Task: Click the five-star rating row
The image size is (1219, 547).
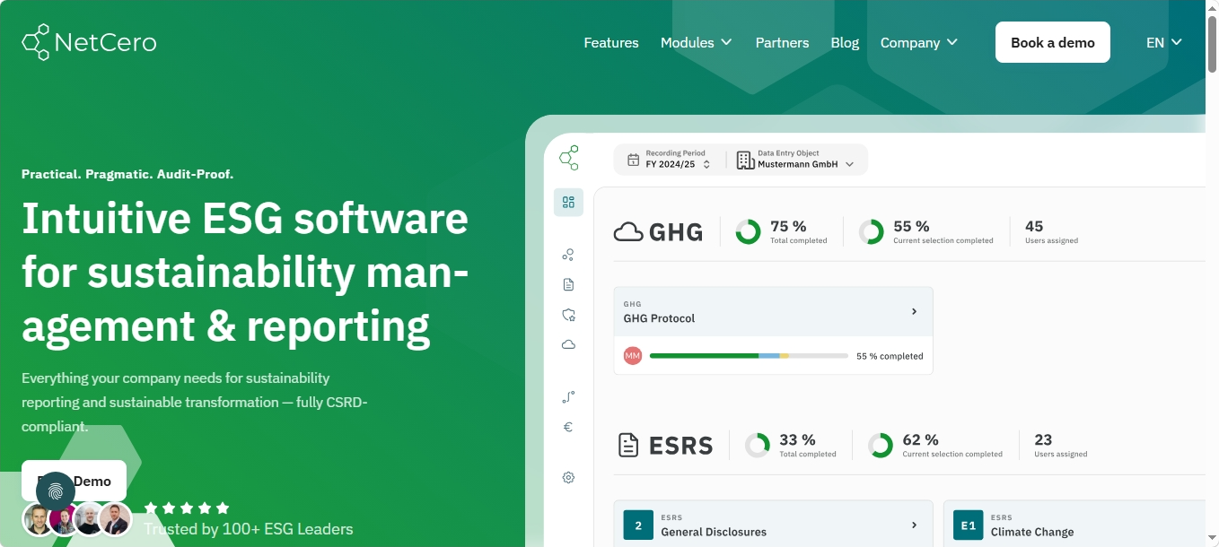Action: (187, 508)
